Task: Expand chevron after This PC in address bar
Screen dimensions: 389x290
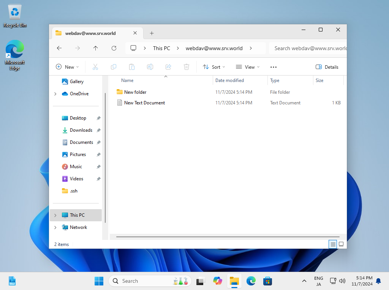Action: (x=178, y=48)
